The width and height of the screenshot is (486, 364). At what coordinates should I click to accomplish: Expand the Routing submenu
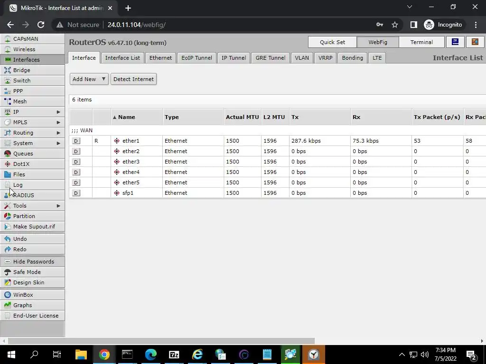[x=58, y=133]
